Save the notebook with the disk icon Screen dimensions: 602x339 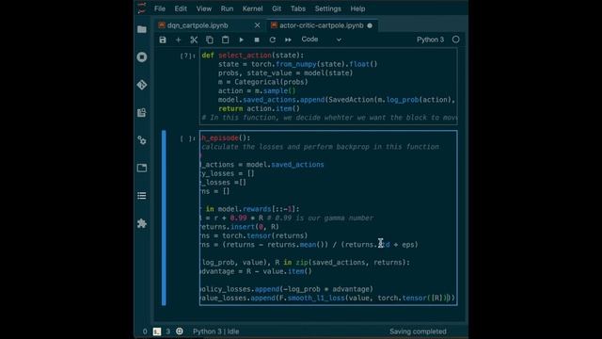click(163, 40)
